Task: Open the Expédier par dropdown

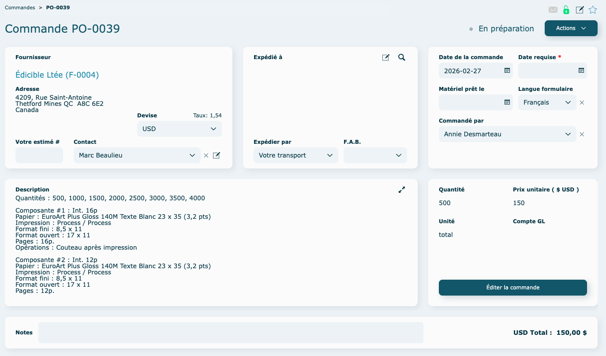Action: pyautogui.click(x=296, y=155)
